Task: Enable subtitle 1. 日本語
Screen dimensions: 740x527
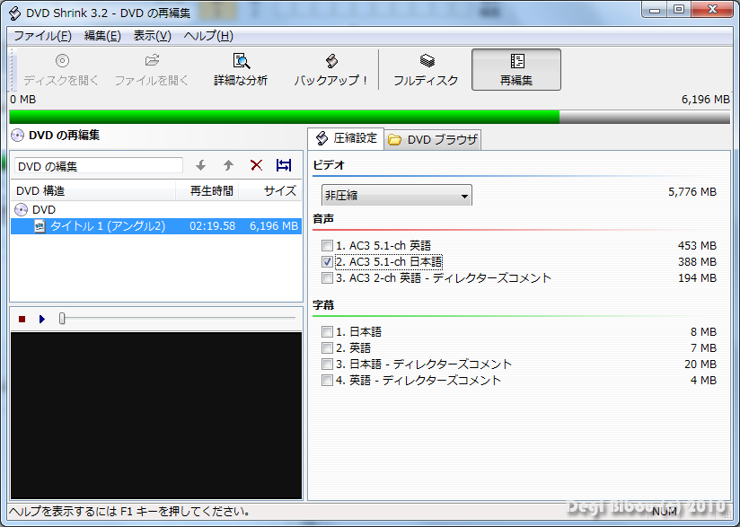Action: pos(327,331)
